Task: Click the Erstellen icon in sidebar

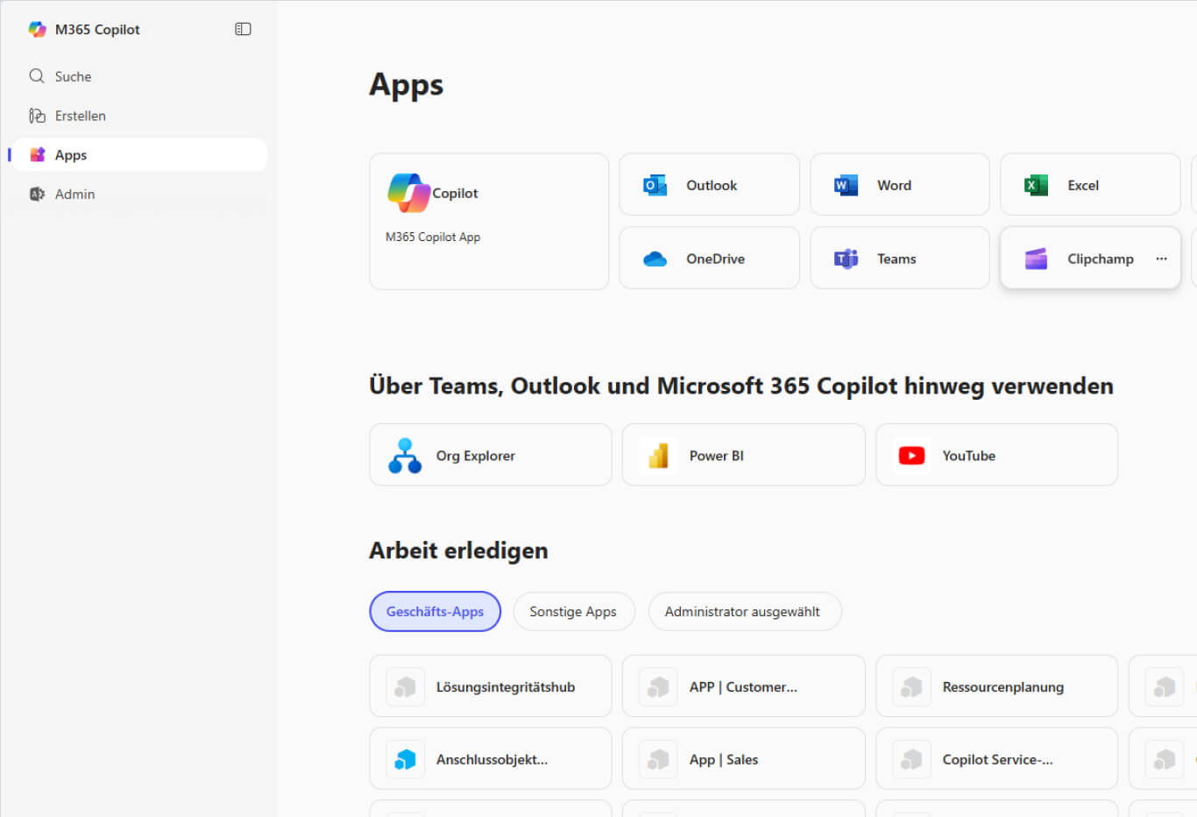Action: coord(37,116)
